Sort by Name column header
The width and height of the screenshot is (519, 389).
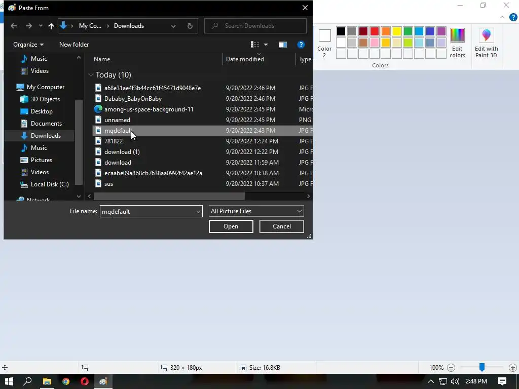[x=102, y=59]
